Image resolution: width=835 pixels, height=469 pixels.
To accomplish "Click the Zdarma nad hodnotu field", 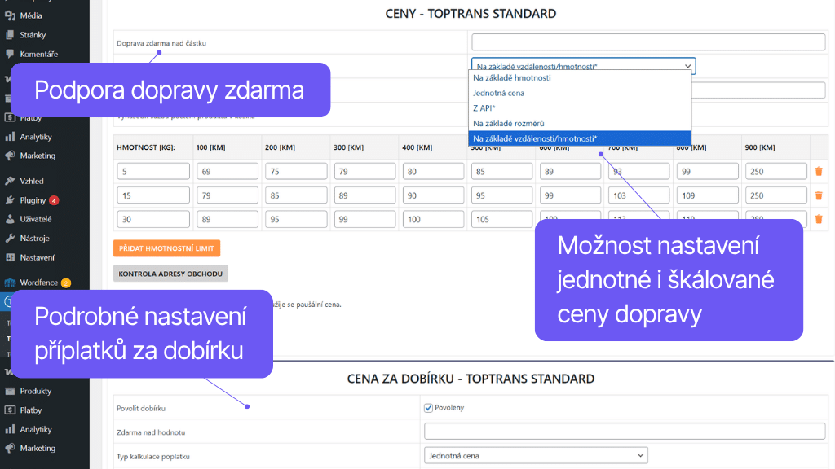I will (625, 431).
